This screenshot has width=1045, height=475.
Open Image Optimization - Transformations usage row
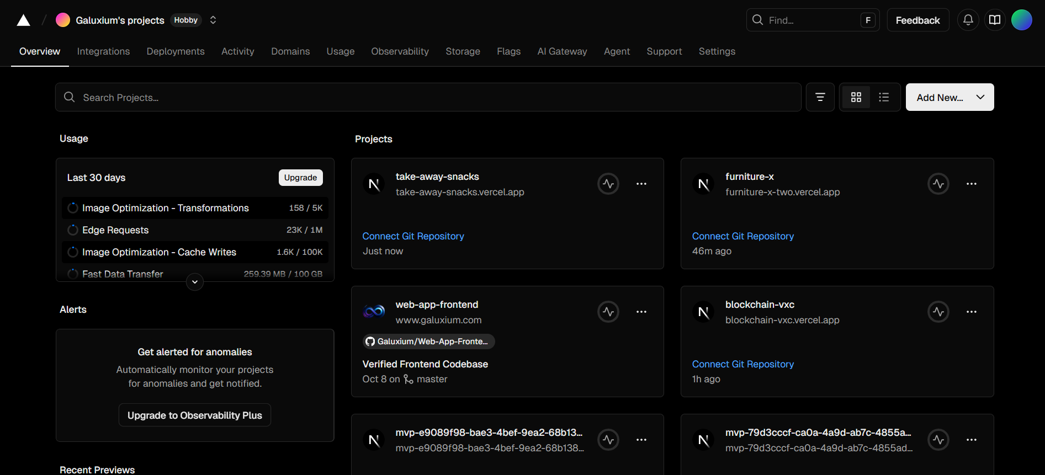[195, 208]
